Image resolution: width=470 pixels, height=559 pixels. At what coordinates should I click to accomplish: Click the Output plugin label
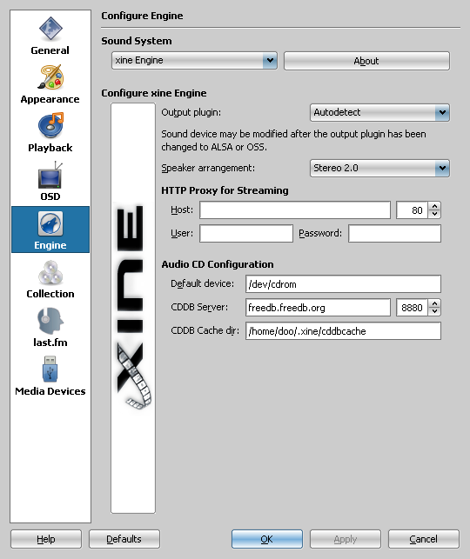click(x=191, y=113)
